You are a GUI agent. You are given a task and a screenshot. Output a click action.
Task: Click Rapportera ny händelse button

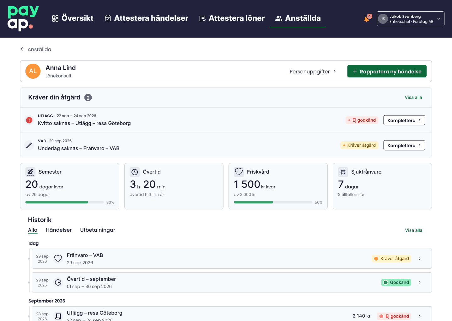(x=387, y=71)
